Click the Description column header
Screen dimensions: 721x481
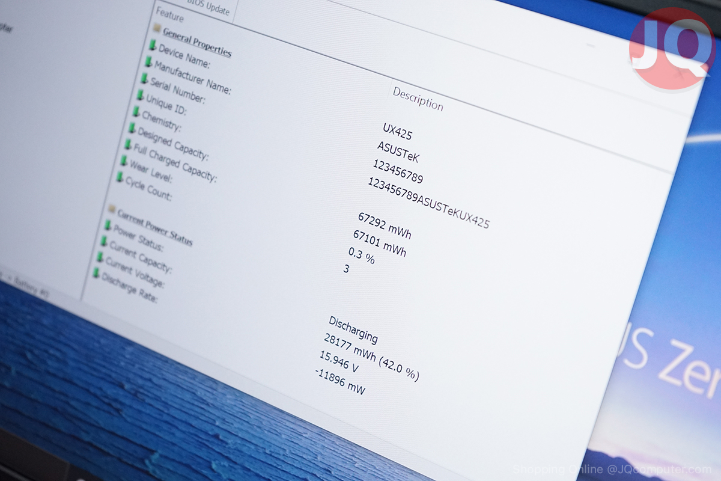click(418, 99)
